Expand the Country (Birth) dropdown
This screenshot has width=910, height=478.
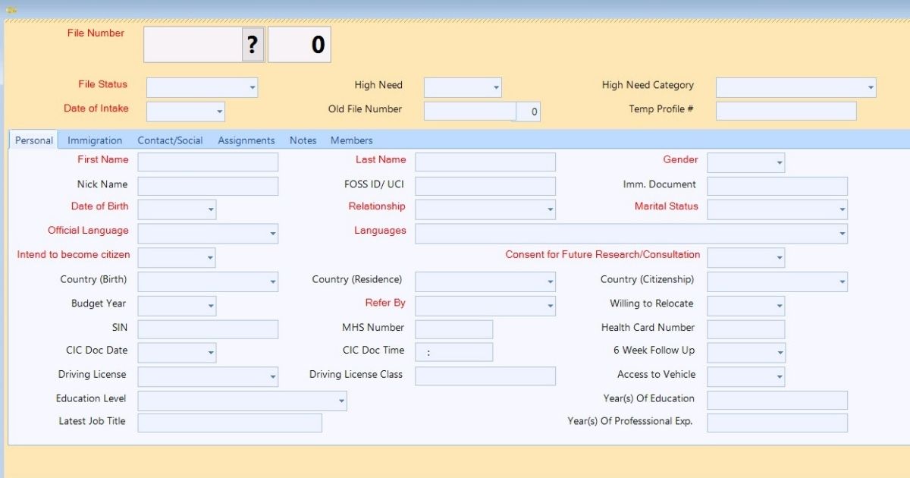(x=271, y=281)
